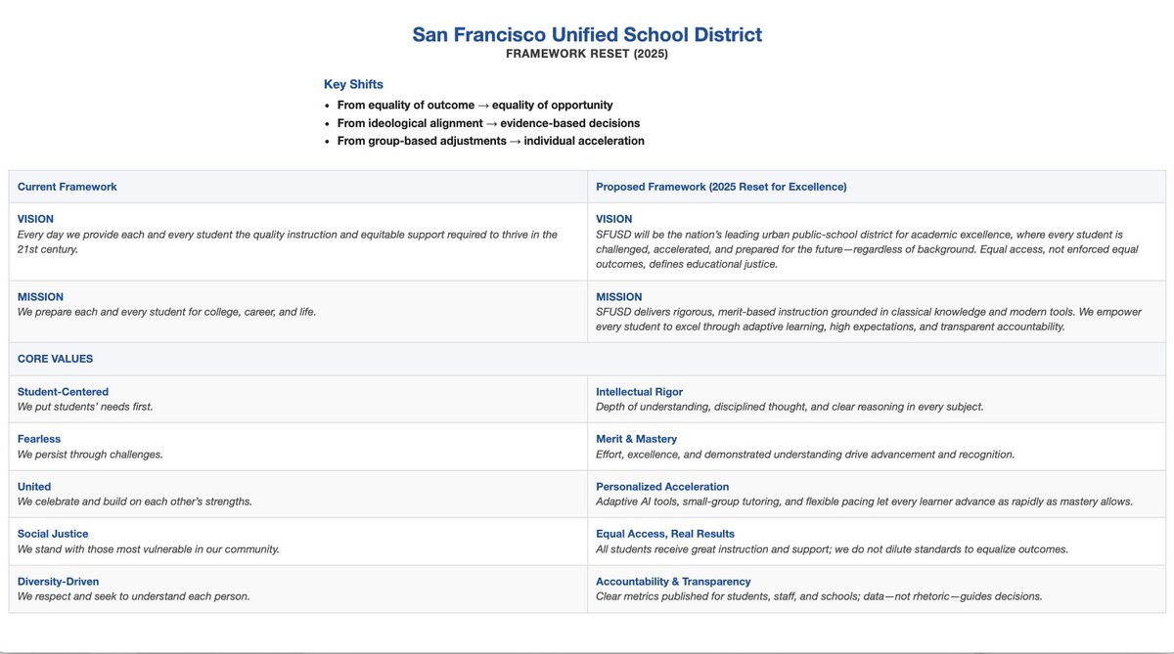The width and height of the screenshot is (1174, 654).
Task: Click 'We persist through challenges' text
Action: (90, 455)
